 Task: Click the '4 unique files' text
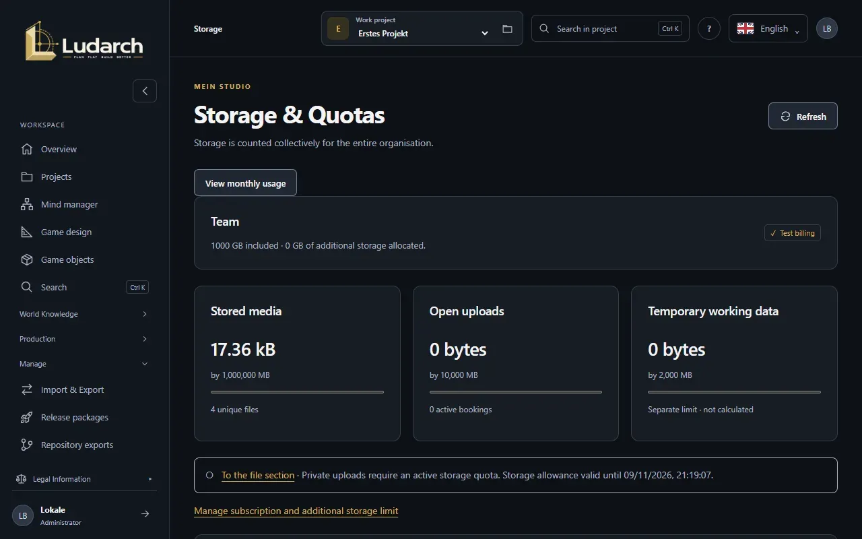pos(234,410)
